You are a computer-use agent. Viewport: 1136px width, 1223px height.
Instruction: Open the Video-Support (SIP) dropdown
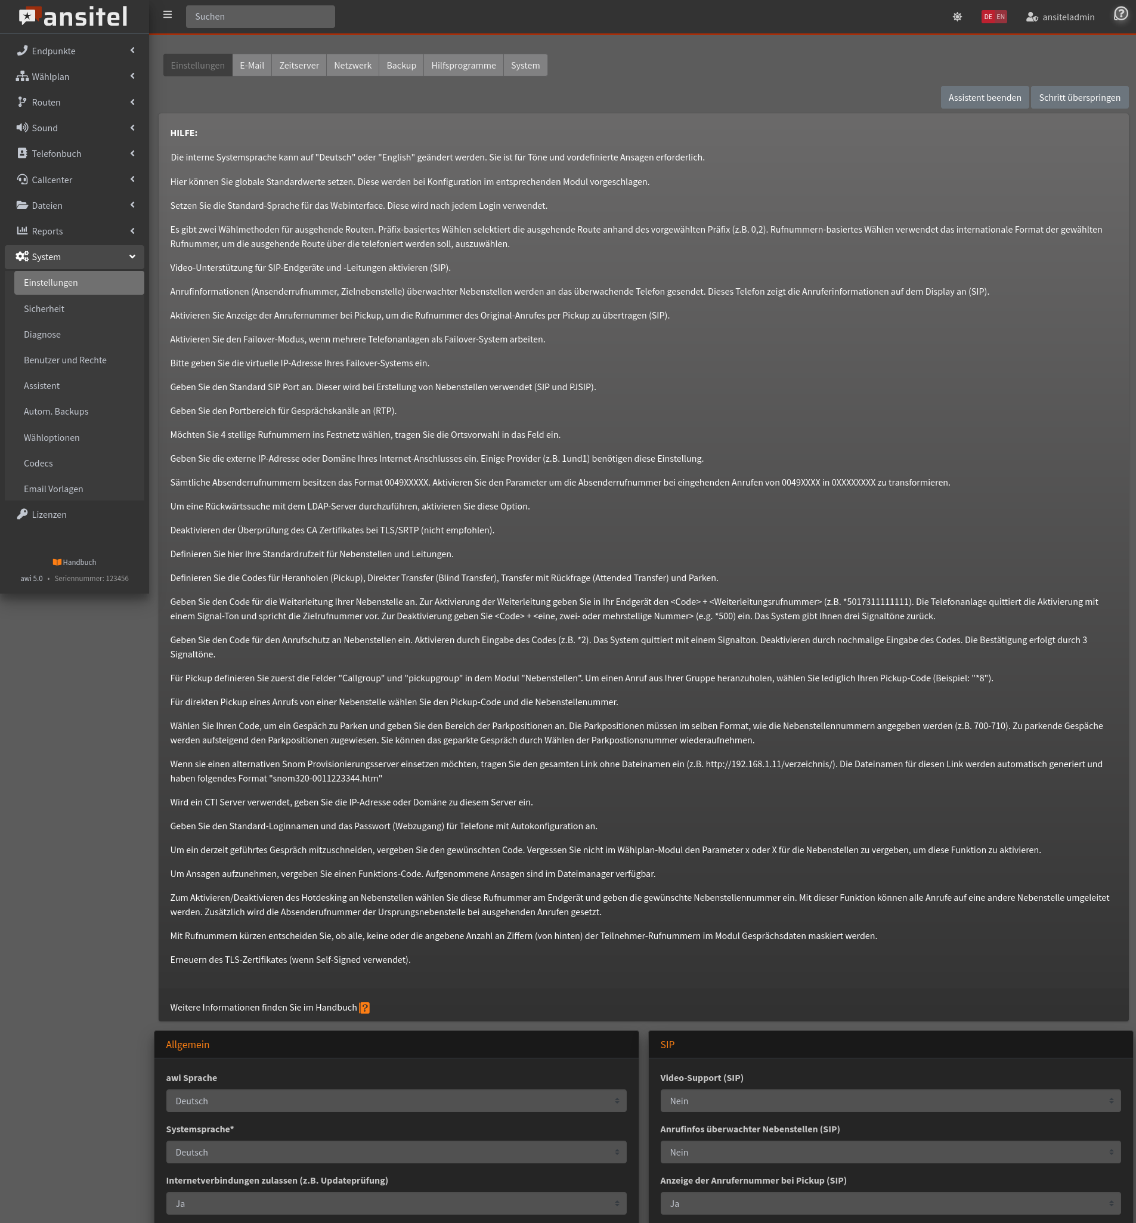[890, 1101]
